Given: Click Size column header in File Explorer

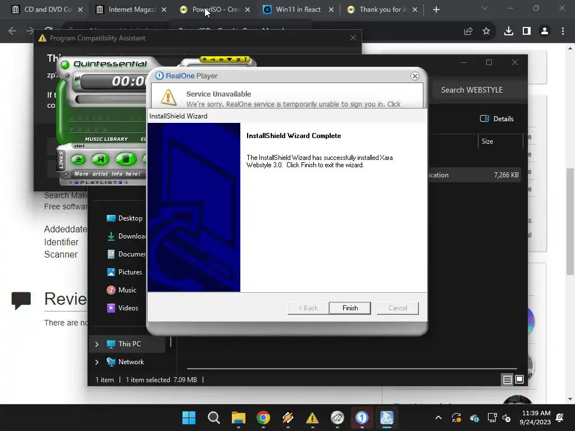Looking at the screenshot, I should (500, 141).
